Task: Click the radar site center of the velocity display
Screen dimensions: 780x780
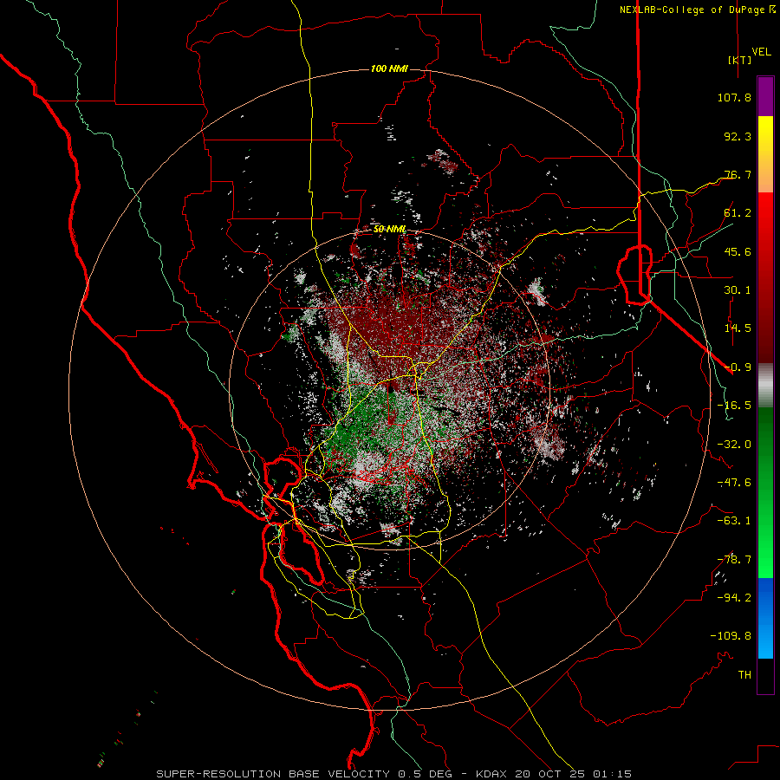Action: 390,389
